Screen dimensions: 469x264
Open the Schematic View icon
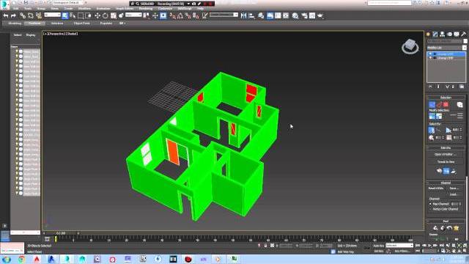pyautogui.click(x=286, y=15)
